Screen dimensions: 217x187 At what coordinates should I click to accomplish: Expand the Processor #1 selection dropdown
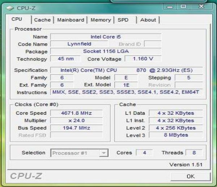coord(104,153)
